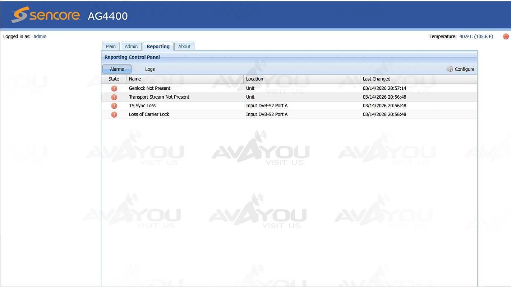Click the Transport Stream Not Present alarm icon
Viewport: 511px width, 287px height.
(114, 97)
